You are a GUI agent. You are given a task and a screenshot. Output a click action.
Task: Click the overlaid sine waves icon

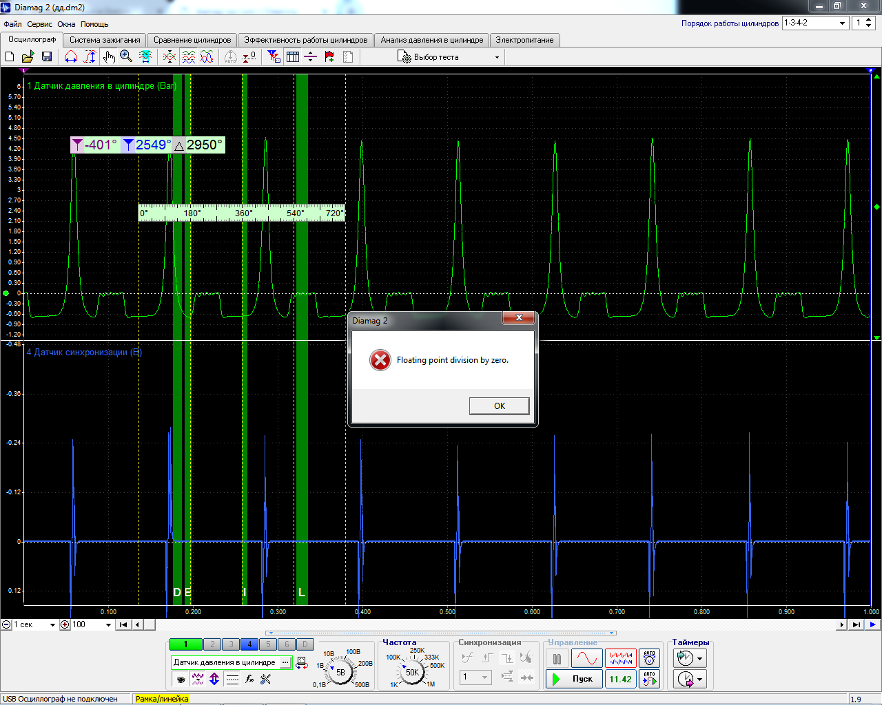[207, 56]
